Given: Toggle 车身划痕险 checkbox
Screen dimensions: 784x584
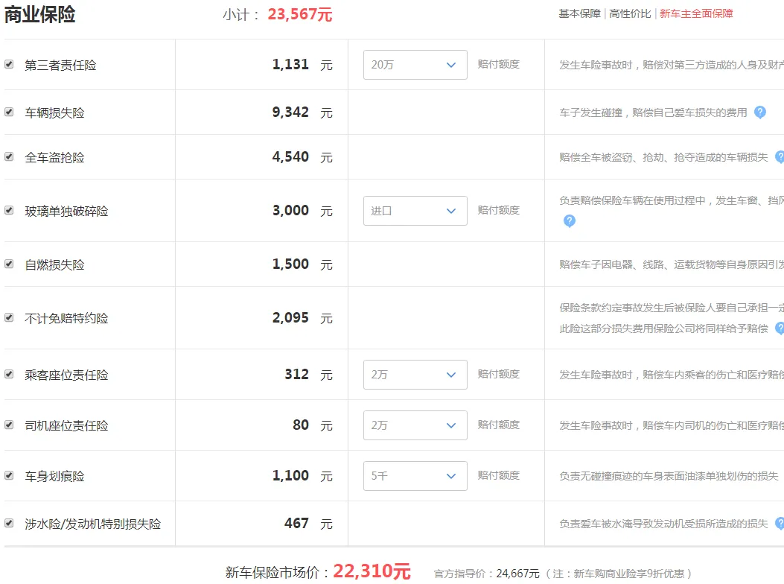Looking at the screenshot, I should coord(9,475).
